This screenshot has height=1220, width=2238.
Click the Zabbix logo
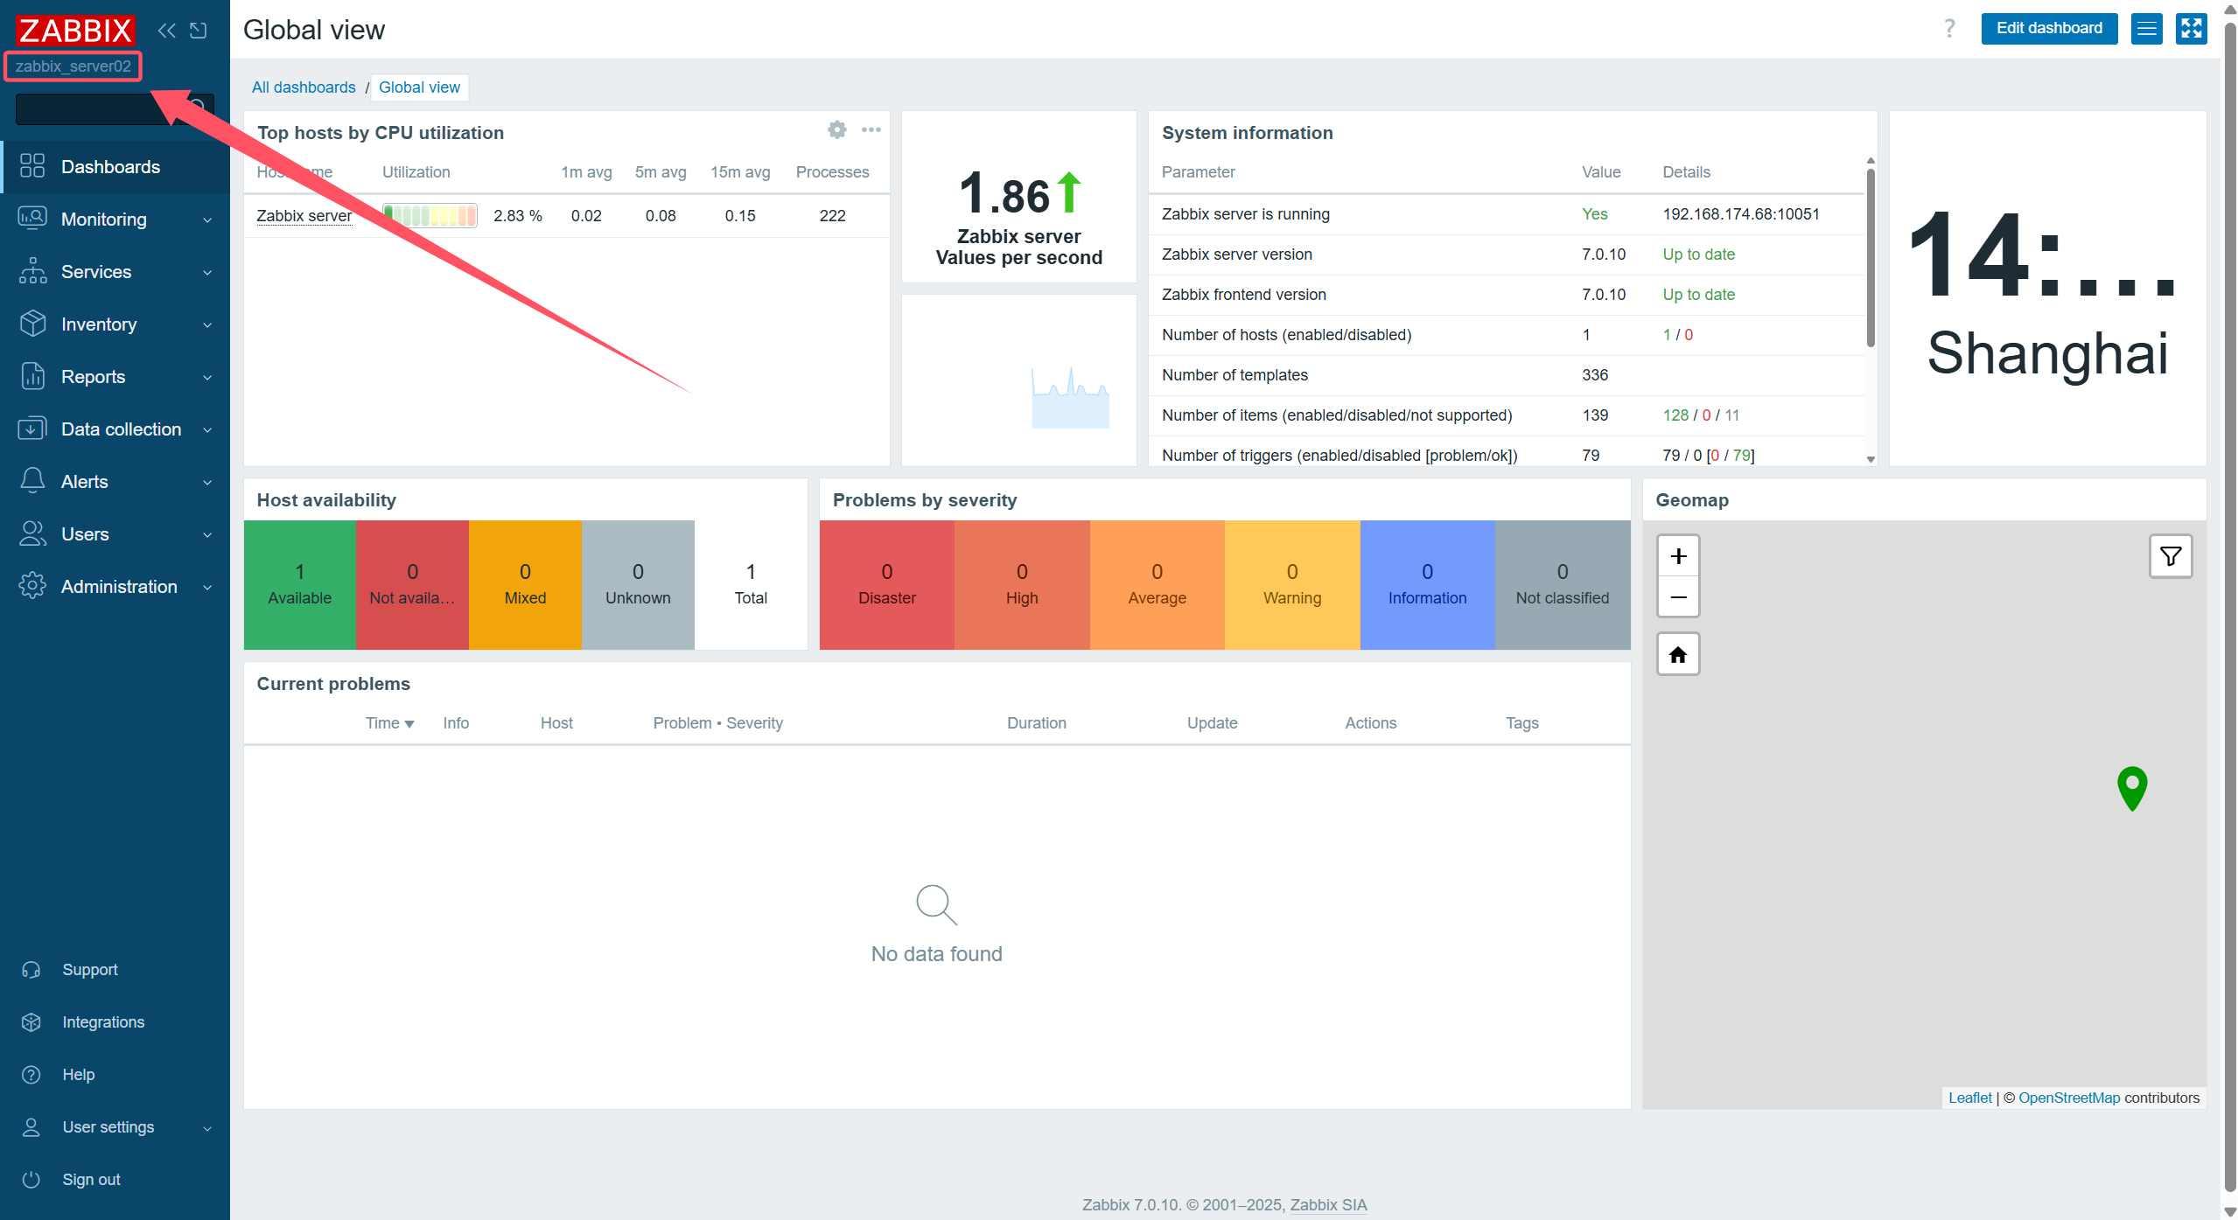(75, 31)
